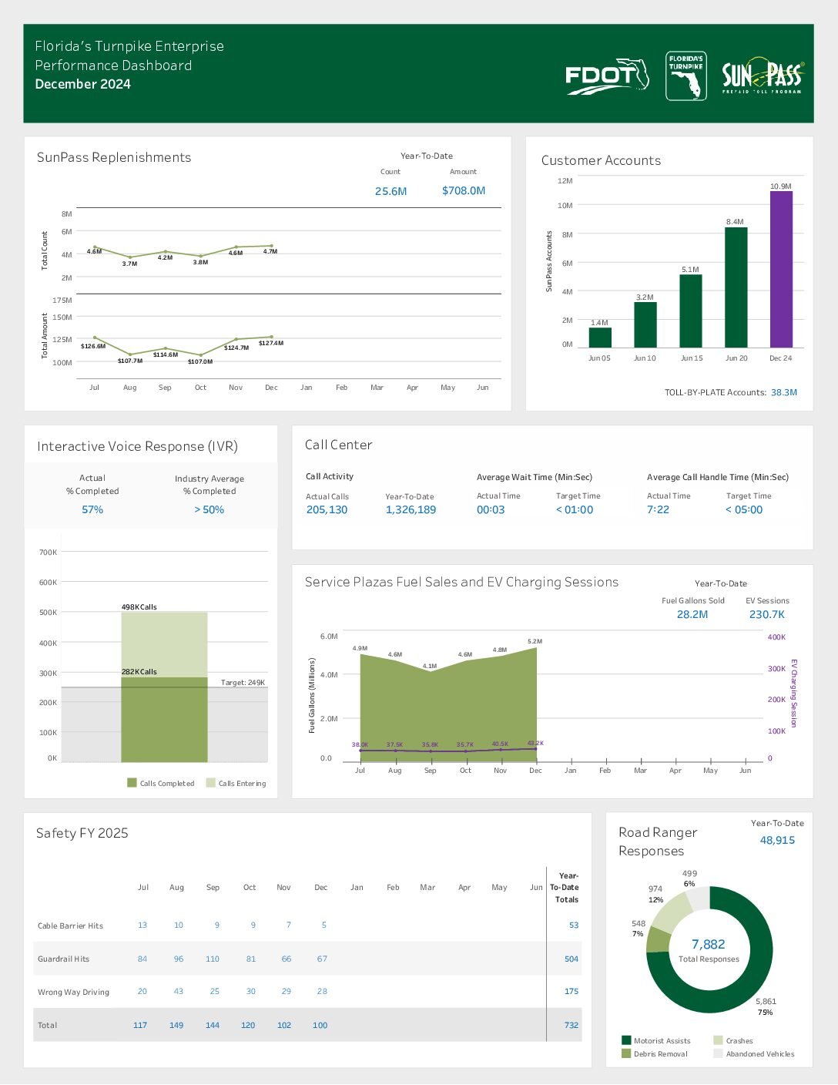Select the Crashes legend swatch
Screen dimensions: 838x1085
point(718,1040)
